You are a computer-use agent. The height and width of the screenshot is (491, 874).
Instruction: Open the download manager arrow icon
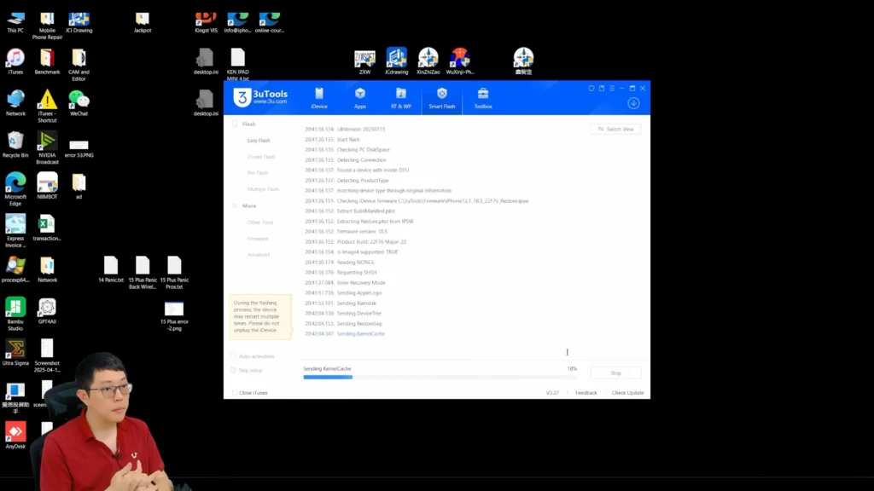click(633, 103)
